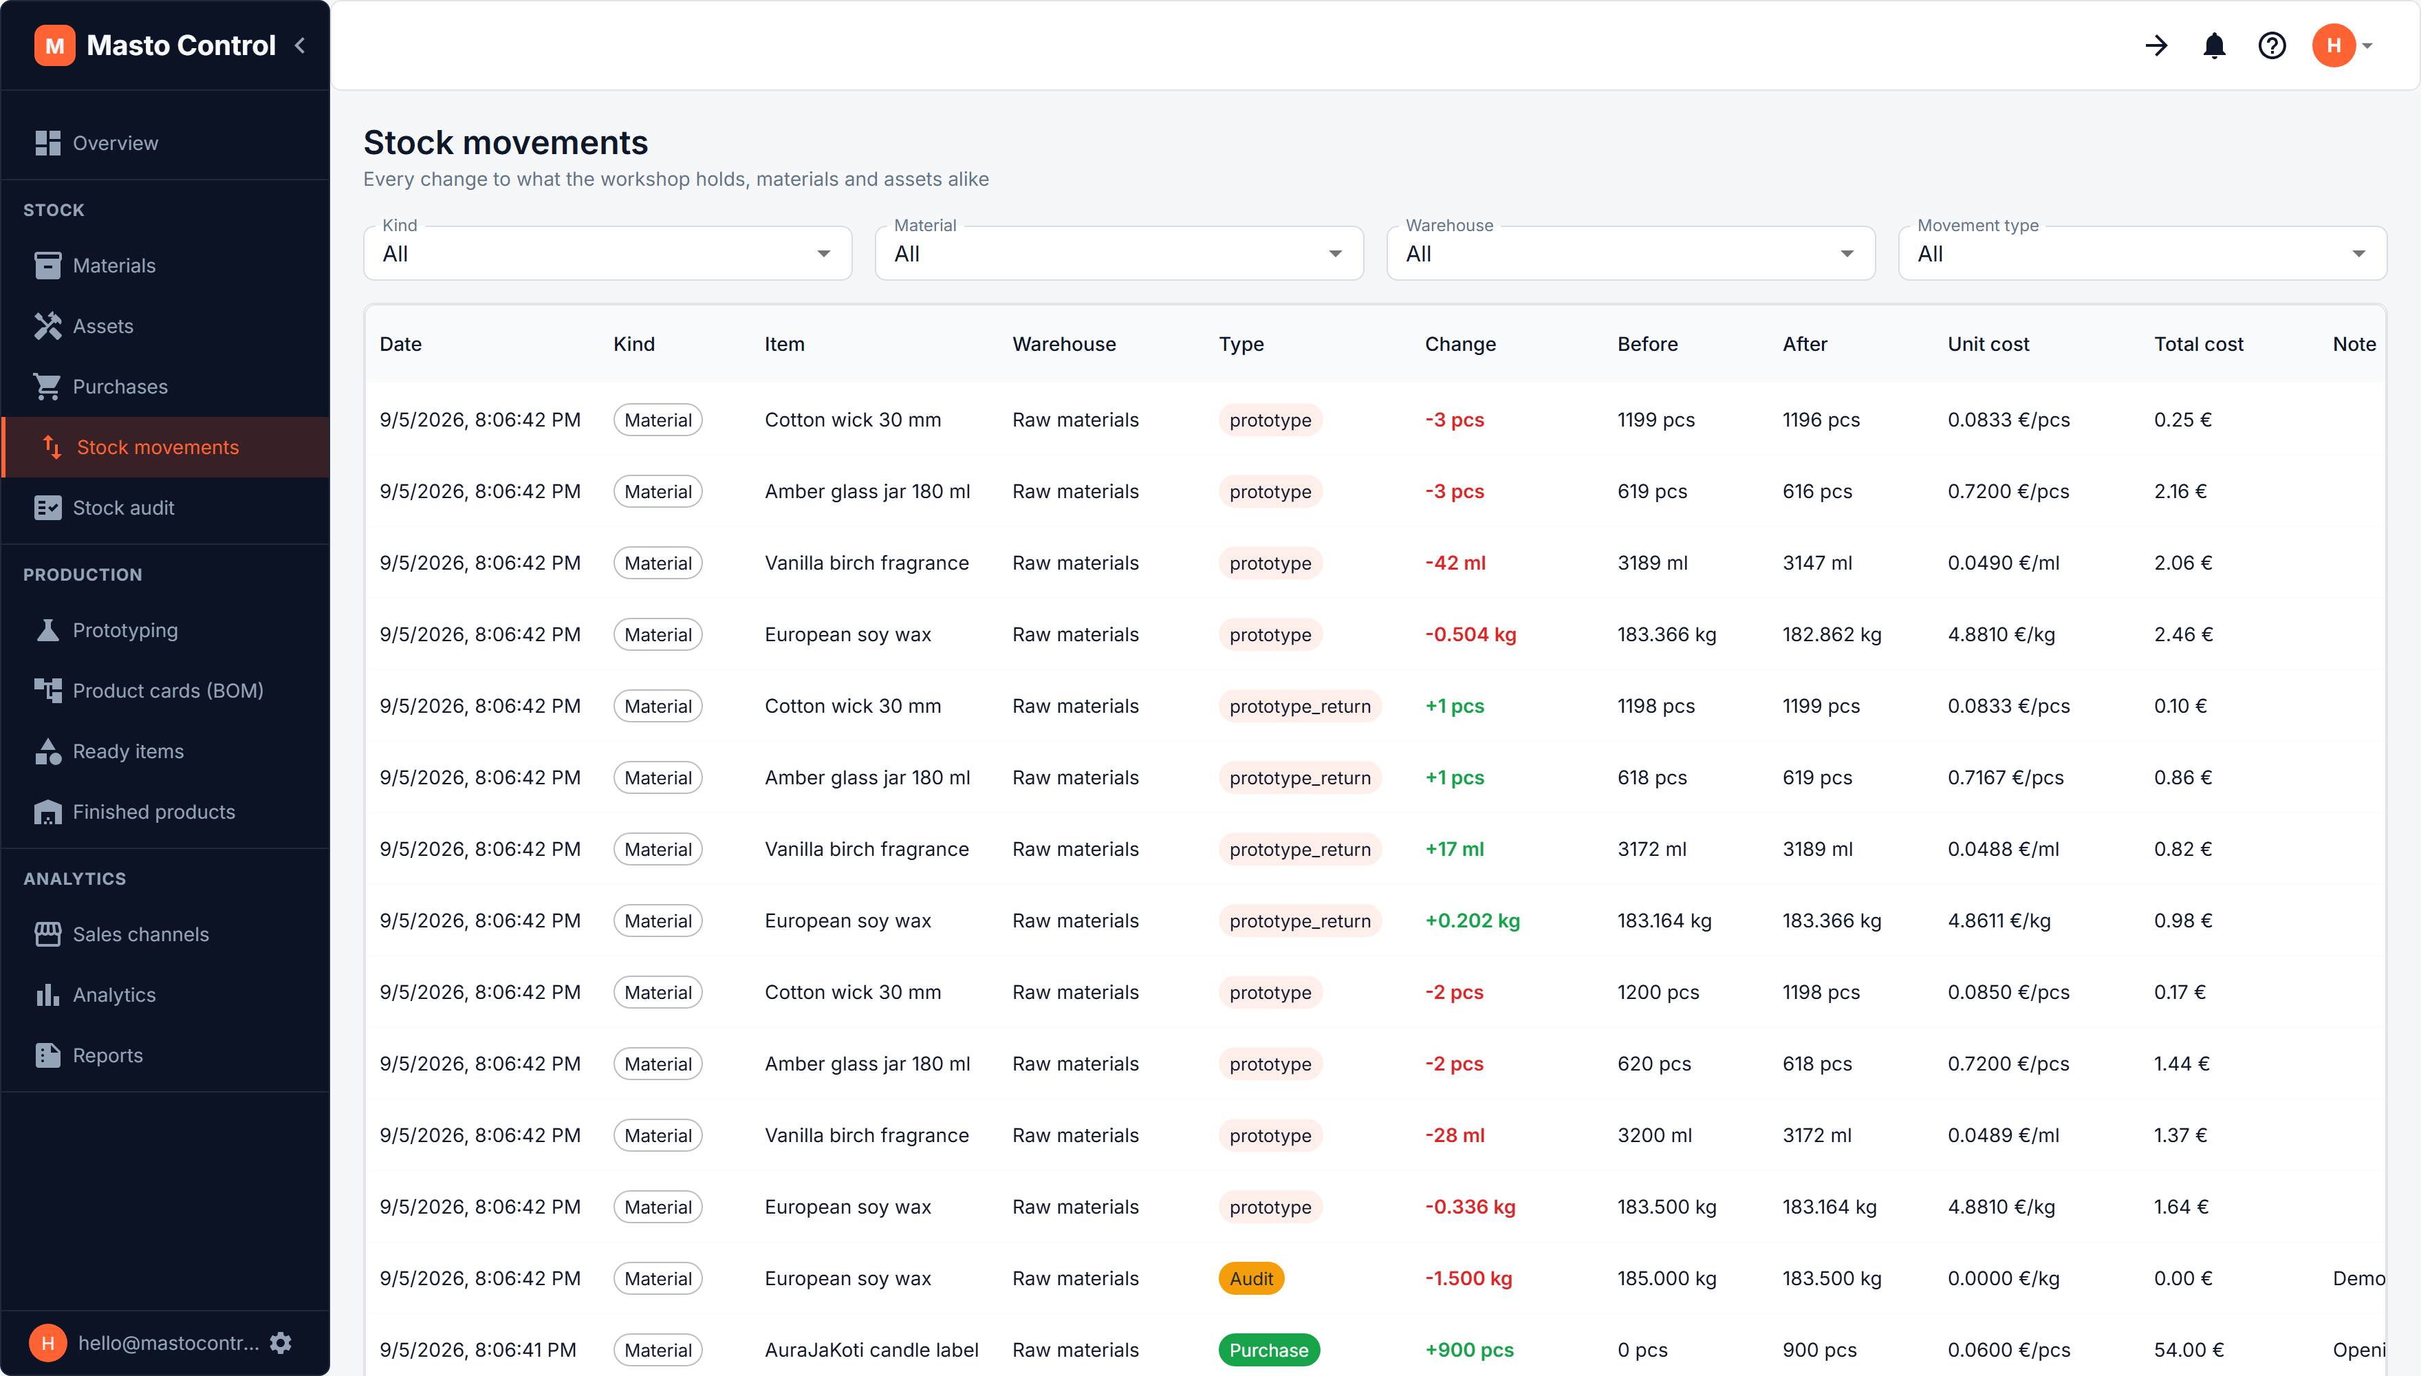Click the Analytics bar chart icon
Image resolution: width=2421 pixels, height=1376 pixels.
[x=47, y=994]
